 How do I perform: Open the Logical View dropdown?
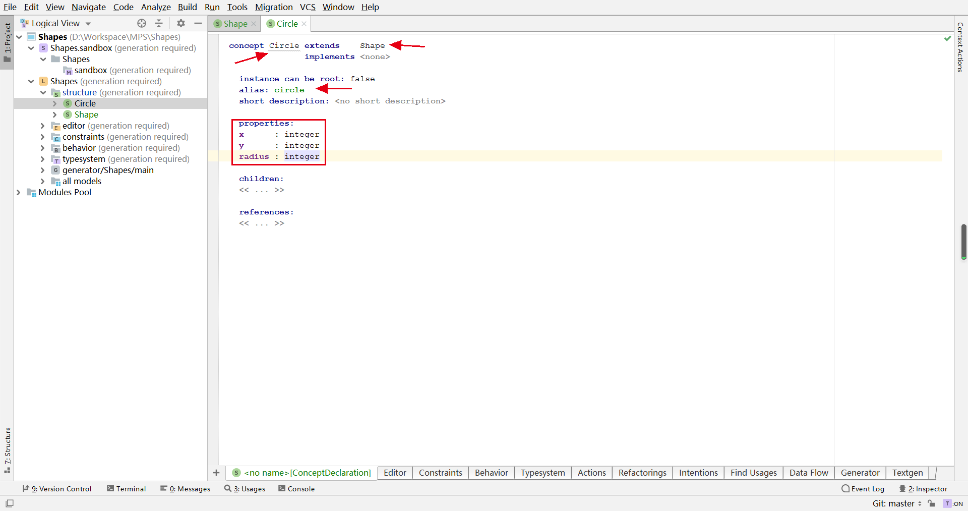coord(55,23)
